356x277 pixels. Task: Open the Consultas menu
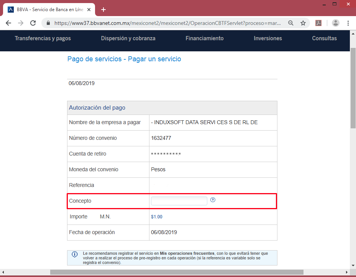pyautogui.click(x=324, y=38)
